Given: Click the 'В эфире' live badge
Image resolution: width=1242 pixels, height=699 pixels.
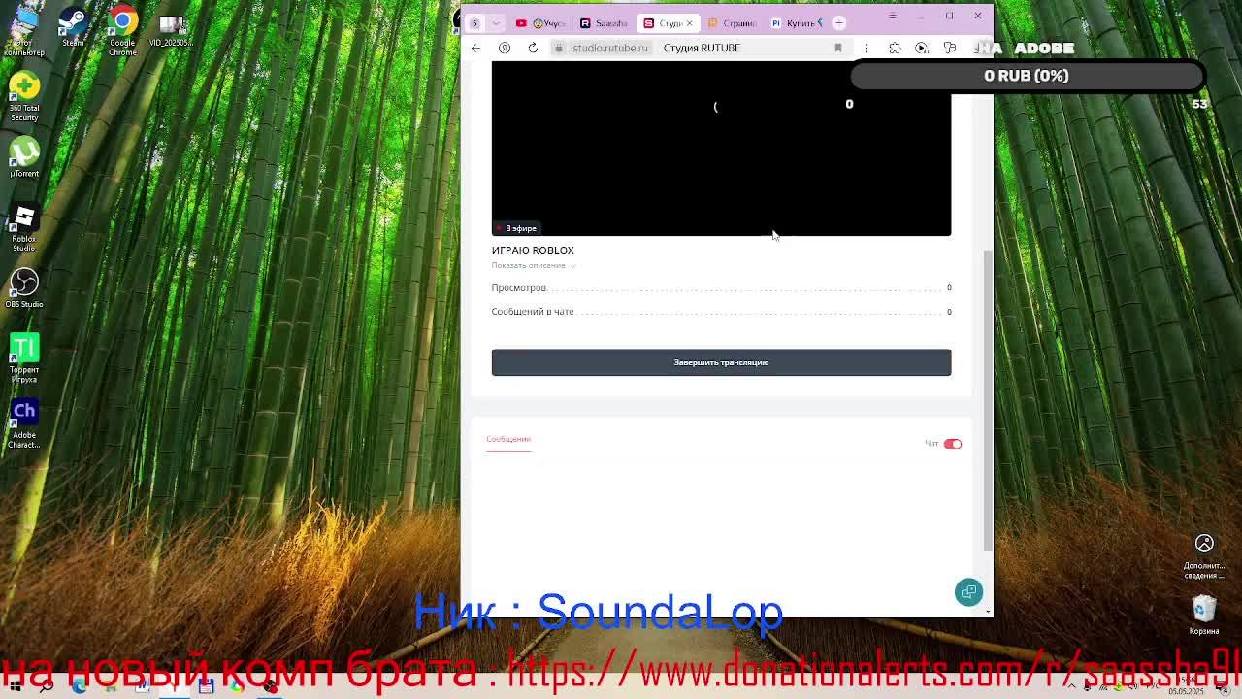Looking at the screenshot, I should [x=516, y=228].
